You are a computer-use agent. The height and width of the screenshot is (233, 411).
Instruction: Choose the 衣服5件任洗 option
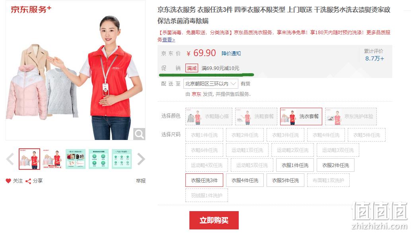coord(285,181)
